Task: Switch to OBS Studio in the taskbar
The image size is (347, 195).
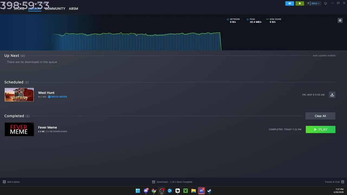Action: point(162,191)
